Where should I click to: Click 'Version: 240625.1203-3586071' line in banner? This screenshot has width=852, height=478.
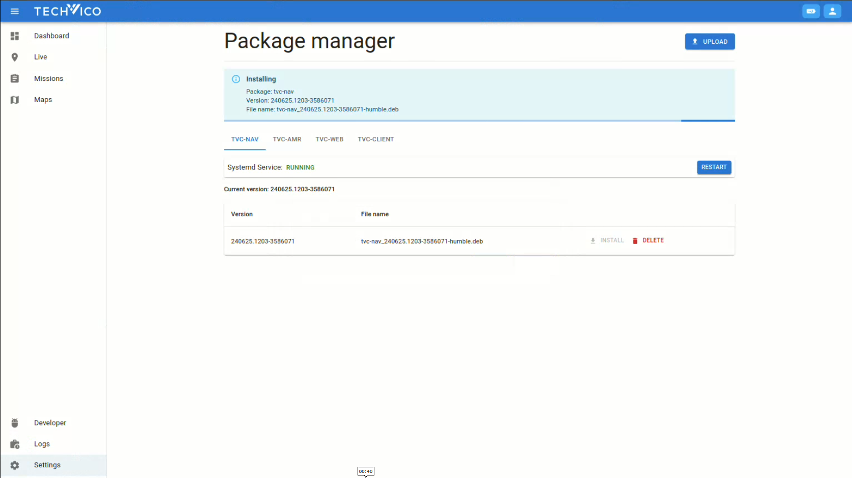[290, 101]
